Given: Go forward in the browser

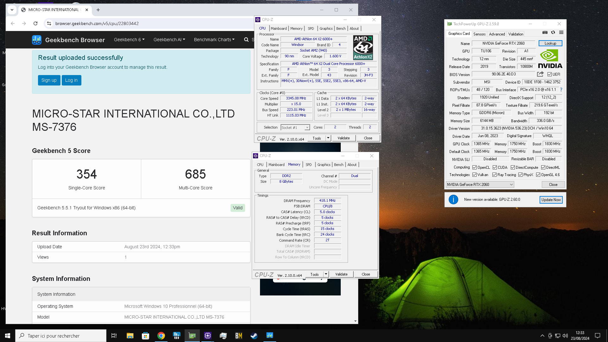Looking at the screenshot, I should (x=24, y=23).
